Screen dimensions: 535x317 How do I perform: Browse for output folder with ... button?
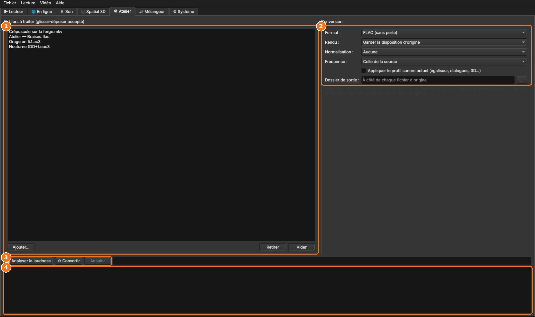[522, 80]
